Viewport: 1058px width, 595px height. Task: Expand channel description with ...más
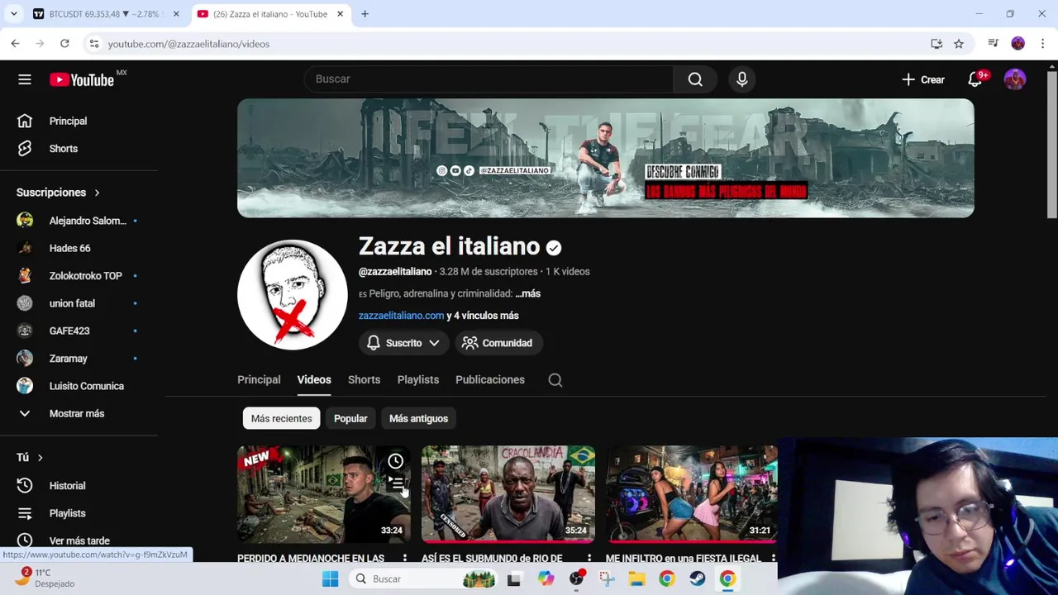pyautogui.click(x=527, y=293)
